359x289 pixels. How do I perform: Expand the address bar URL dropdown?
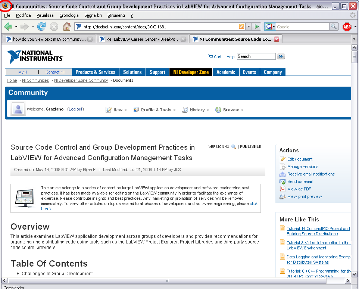249,27
